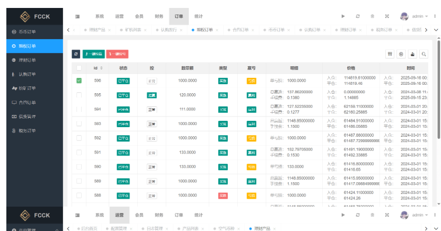Open the 财务 menu beside the highlighted 订单
This screenshot has width=441, height=231.
pos(159,16)
